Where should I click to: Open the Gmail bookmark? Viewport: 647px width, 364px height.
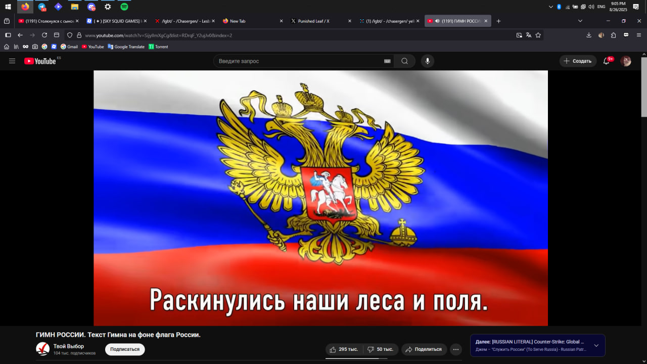pos(69,47)
